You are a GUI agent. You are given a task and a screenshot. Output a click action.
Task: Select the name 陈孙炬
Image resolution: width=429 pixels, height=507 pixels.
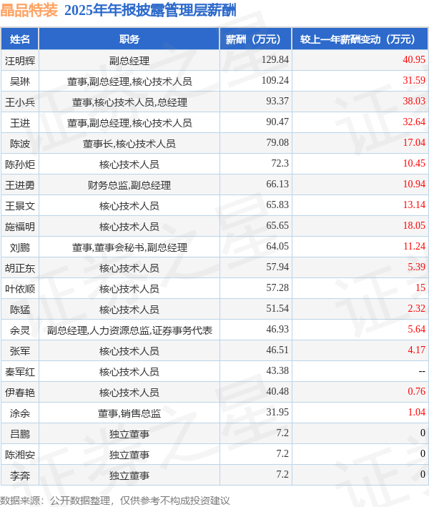pyautogui.click(x=20, y=164)
